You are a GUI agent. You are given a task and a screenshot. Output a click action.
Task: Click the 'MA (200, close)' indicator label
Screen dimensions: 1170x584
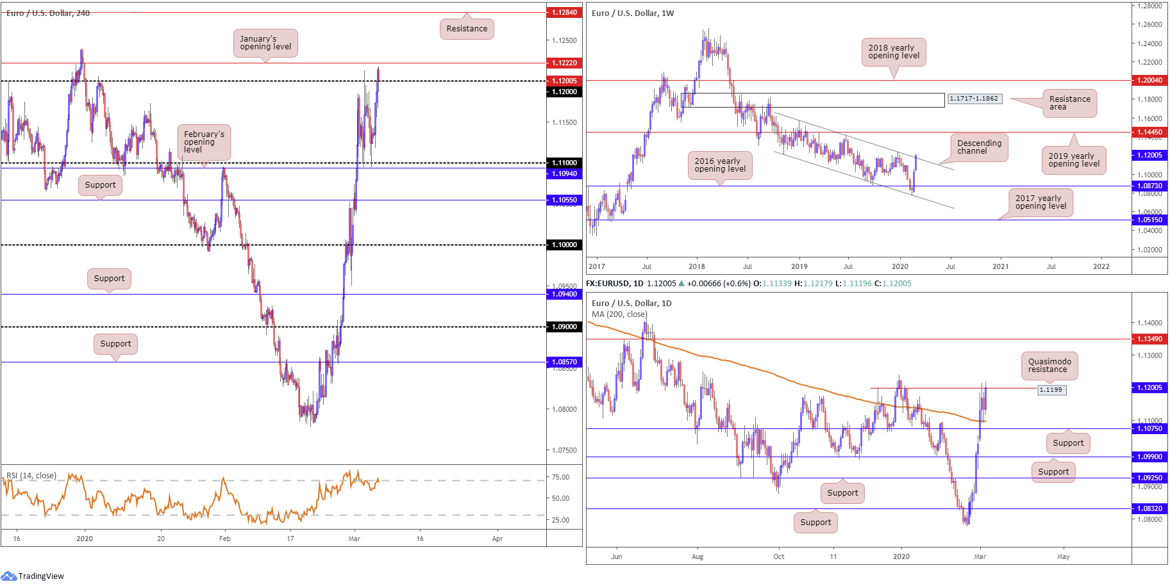point(619,314)
